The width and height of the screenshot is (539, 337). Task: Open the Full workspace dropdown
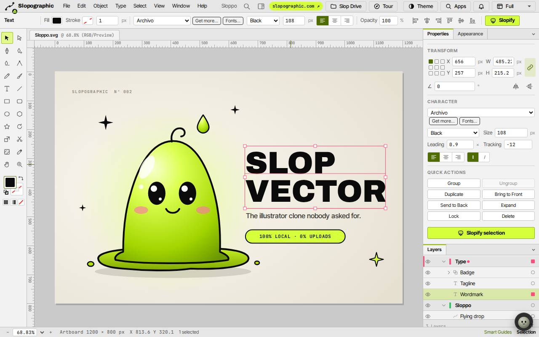point(514,6)
